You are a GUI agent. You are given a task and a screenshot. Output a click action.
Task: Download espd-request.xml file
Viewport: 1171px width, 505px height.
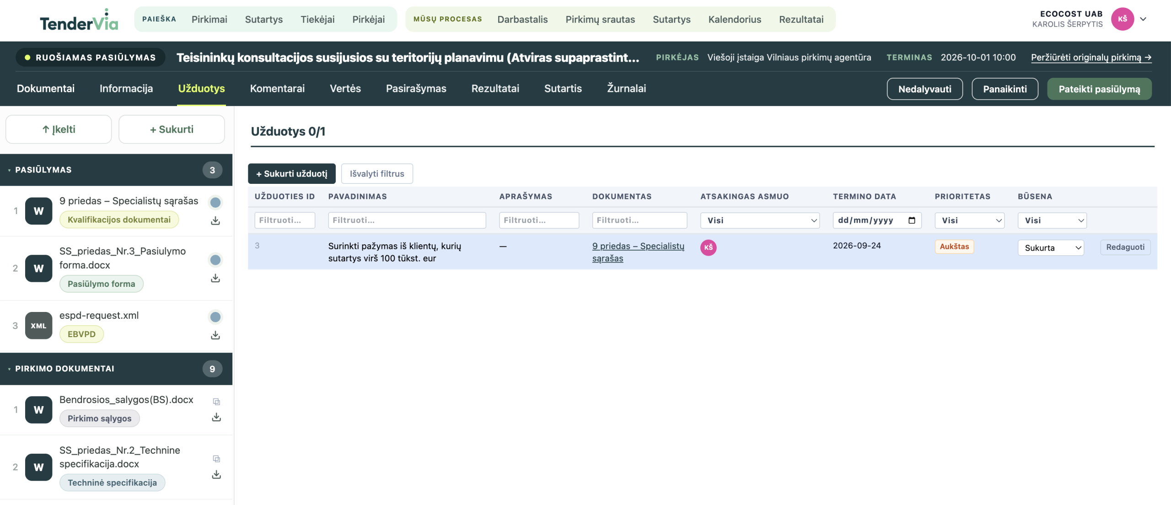(x=215, y=335)
